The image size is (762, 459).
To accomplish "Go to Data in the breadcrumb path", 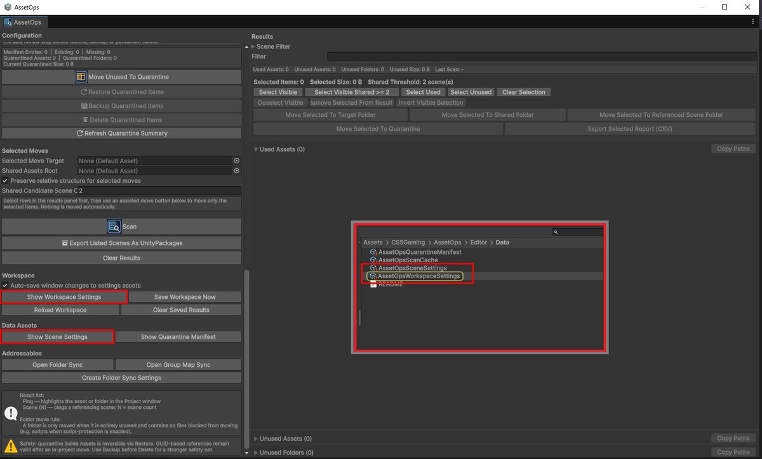I will [502, 243].
